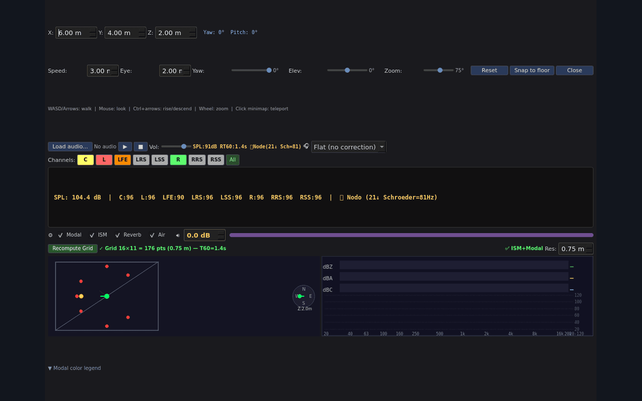
Task: Toggle the R channel button
Action: tap(178, 160)
